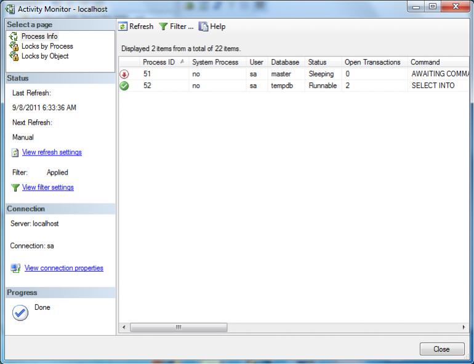
Task: Open the Locks by Object page
Action: pos(45,56)
